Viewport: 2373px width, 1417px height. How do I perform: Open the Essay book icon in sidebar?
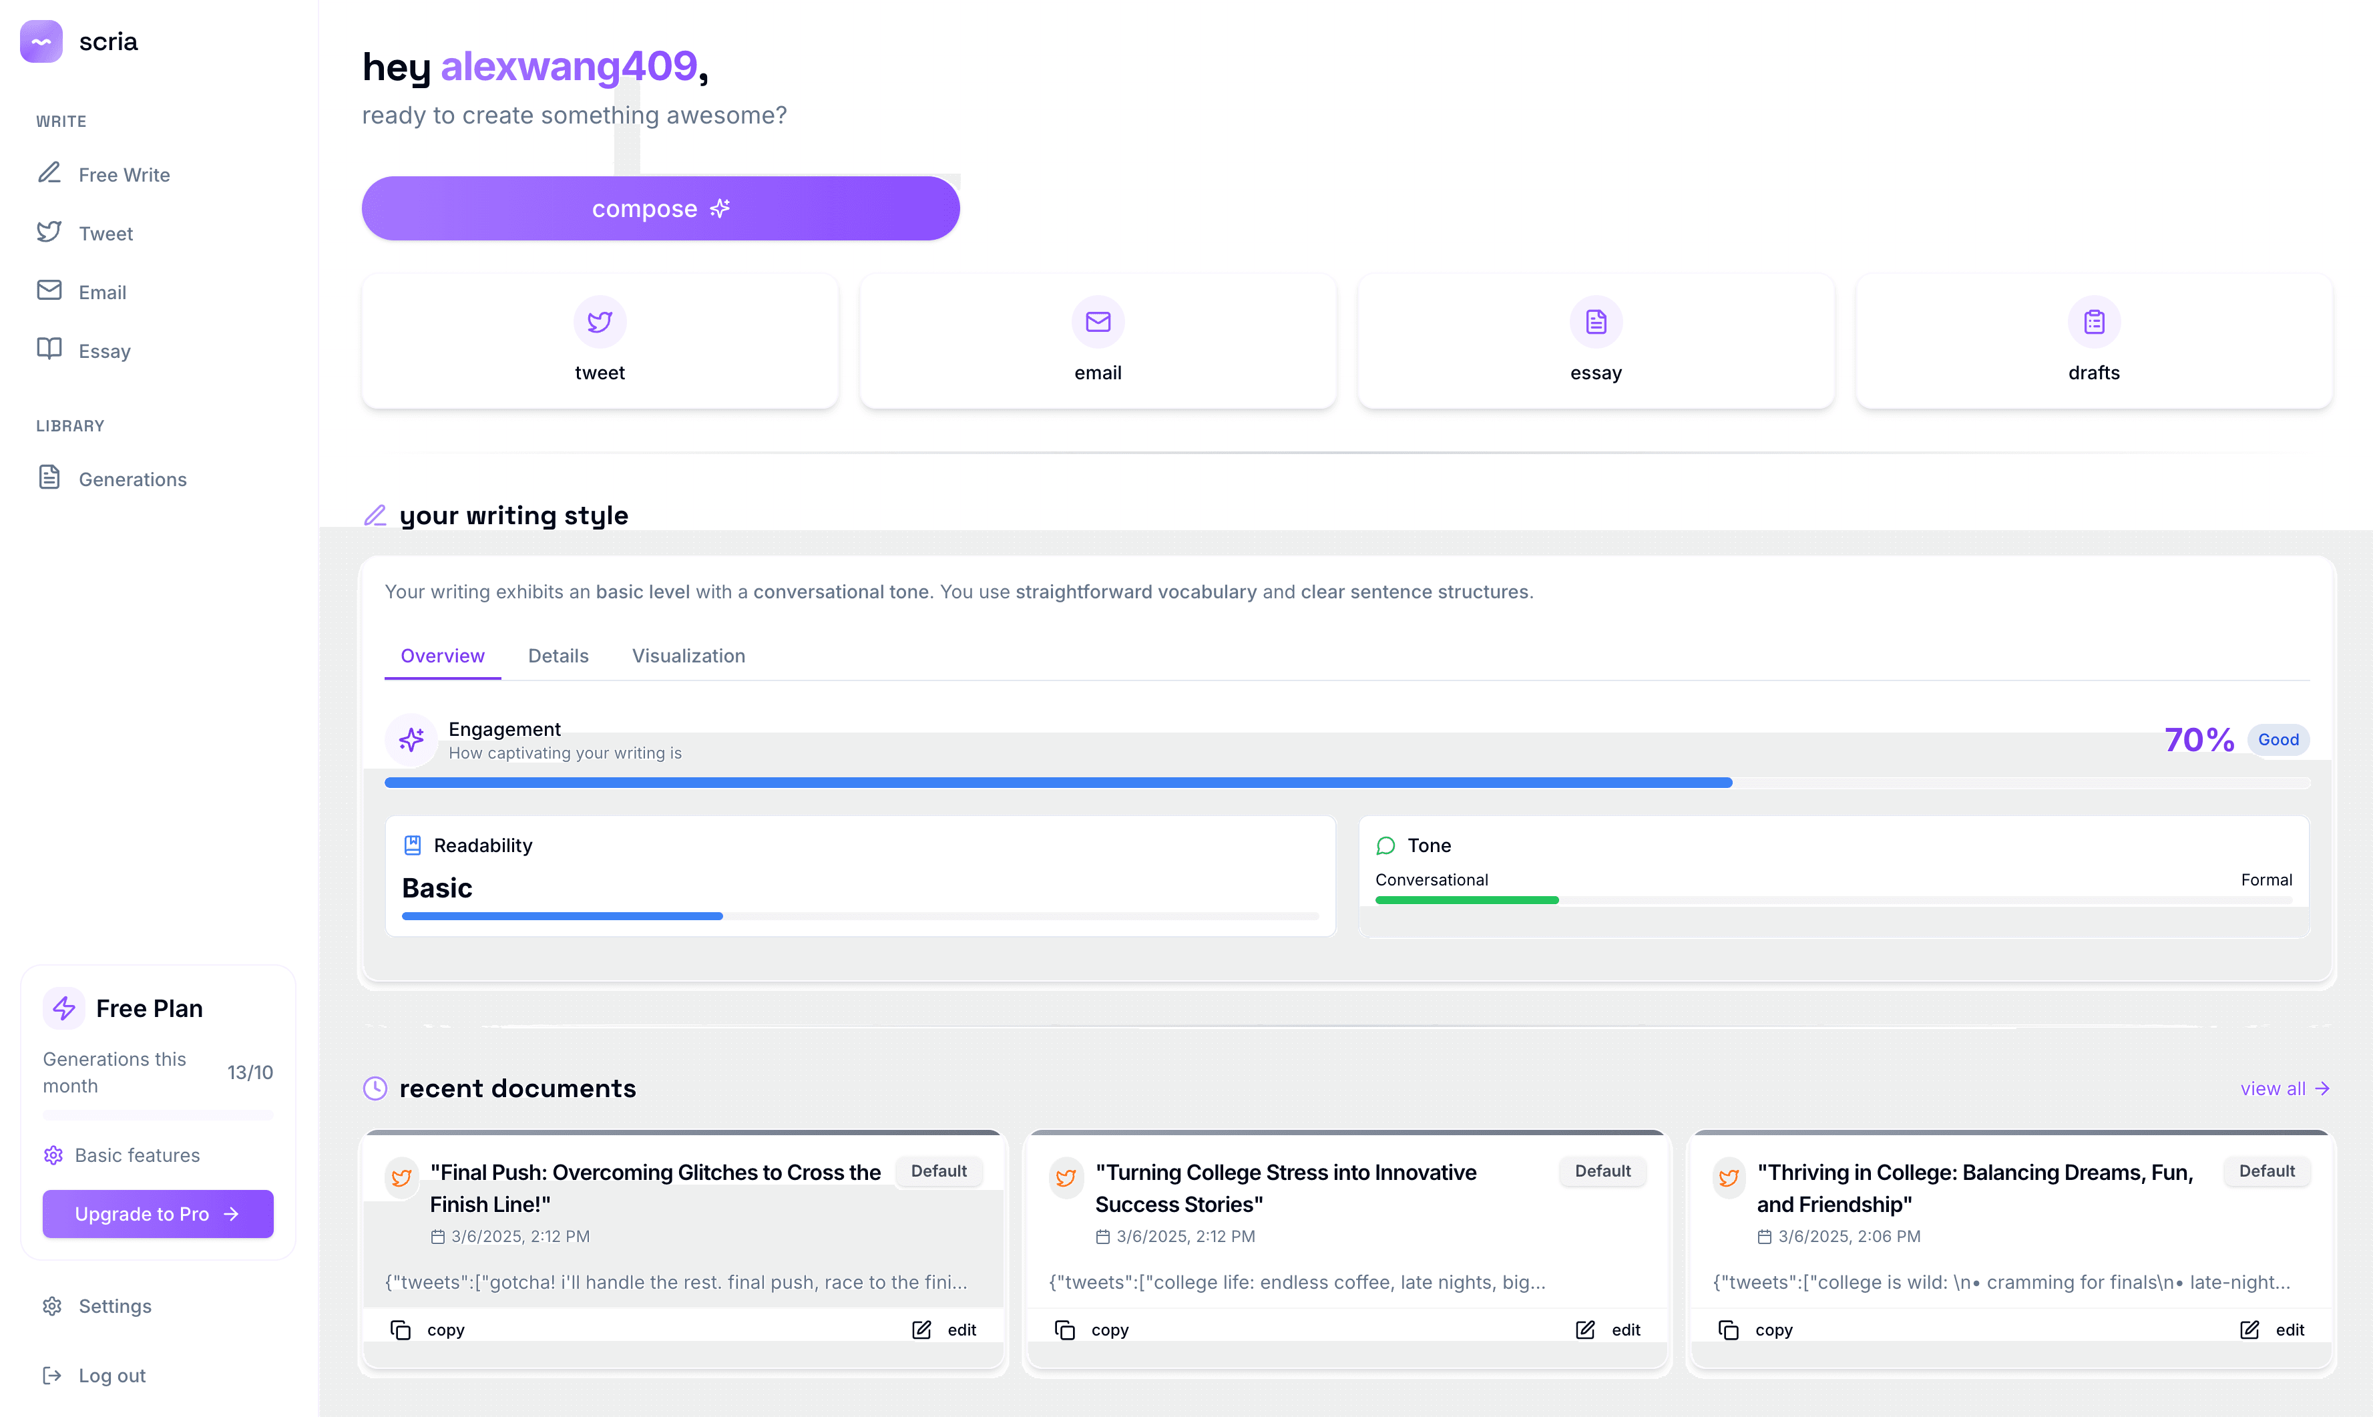(x=49, y=349)
